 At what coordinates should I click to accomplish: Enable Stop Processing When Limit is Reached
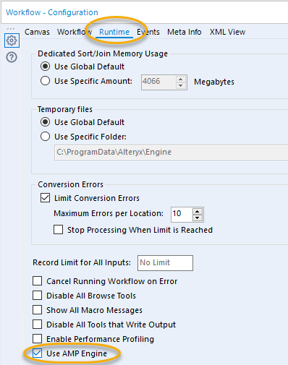pos(59,230)
